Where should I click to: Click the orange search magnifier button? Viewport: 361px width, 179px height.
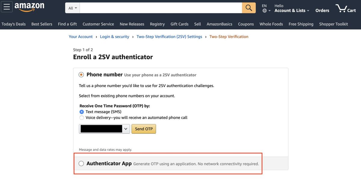[x=249, y=8]
